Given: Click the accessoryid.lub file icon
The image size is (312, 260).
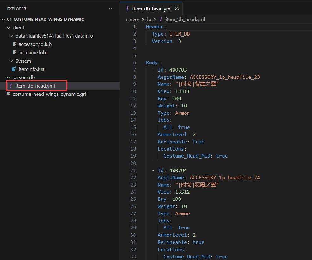Looking at the screenshot, I should 15,44.
